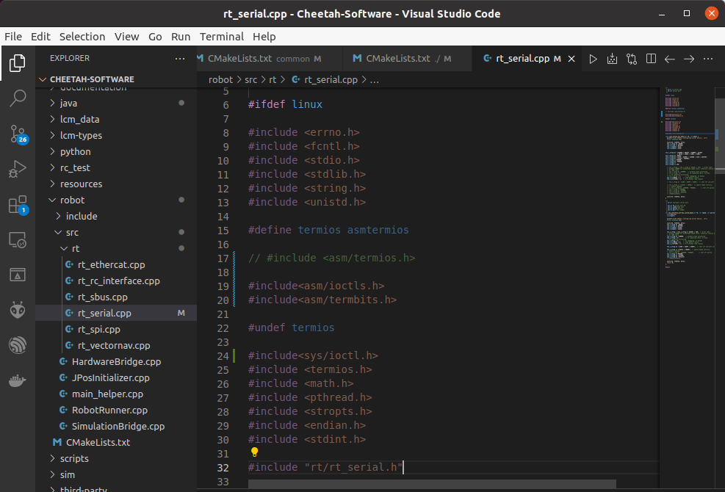Open the Terminal menu
The image size is (725, 492).
click(x=221, y=36)
